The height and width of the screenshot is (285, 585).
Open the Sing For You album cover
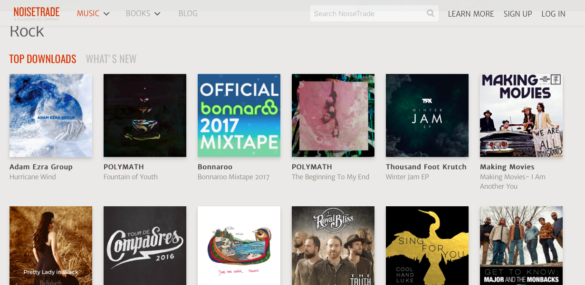[427, 246]
